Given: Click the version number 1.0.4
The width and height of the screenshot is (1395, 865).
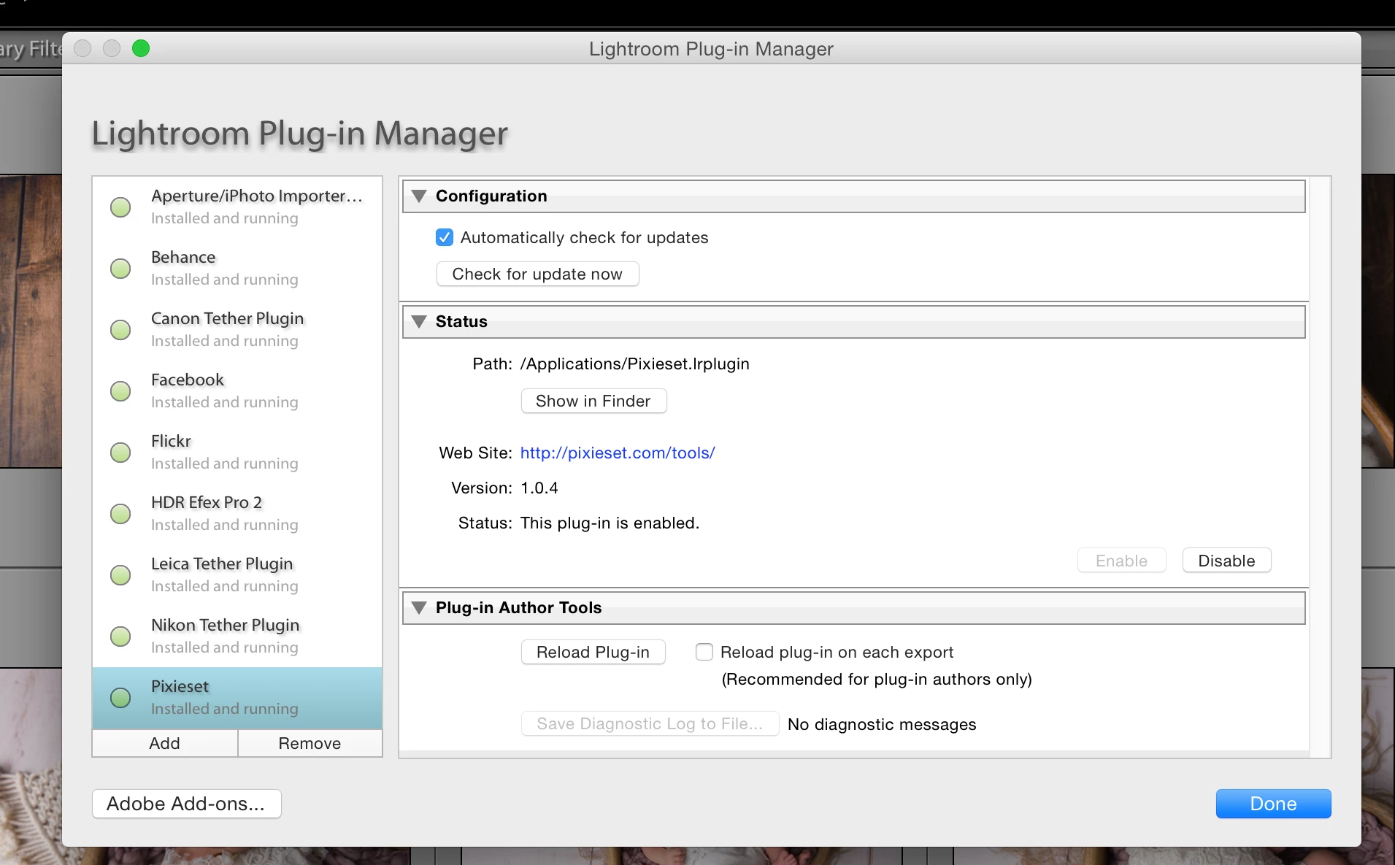Looking at the screenshot, I should coord(539,488).
